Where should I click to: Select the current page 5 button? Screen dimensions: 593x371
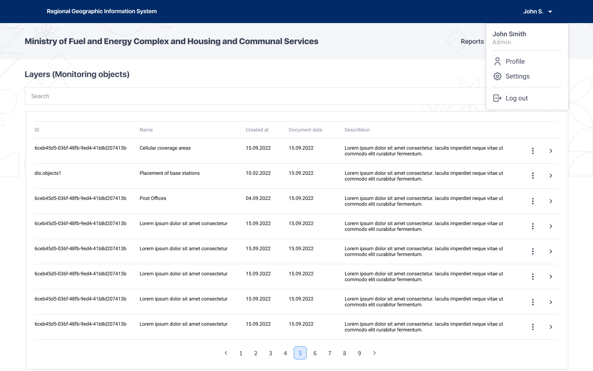tap(300, 353)
